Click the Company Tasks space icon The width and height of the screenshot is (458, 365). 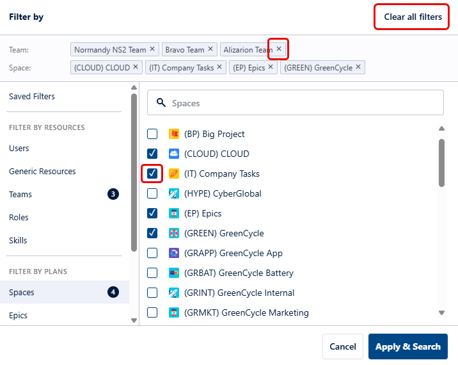[x=174, y=174]
